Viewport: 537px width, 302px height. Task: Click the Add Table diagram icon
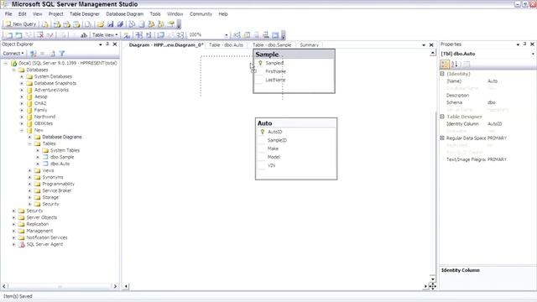18,34
